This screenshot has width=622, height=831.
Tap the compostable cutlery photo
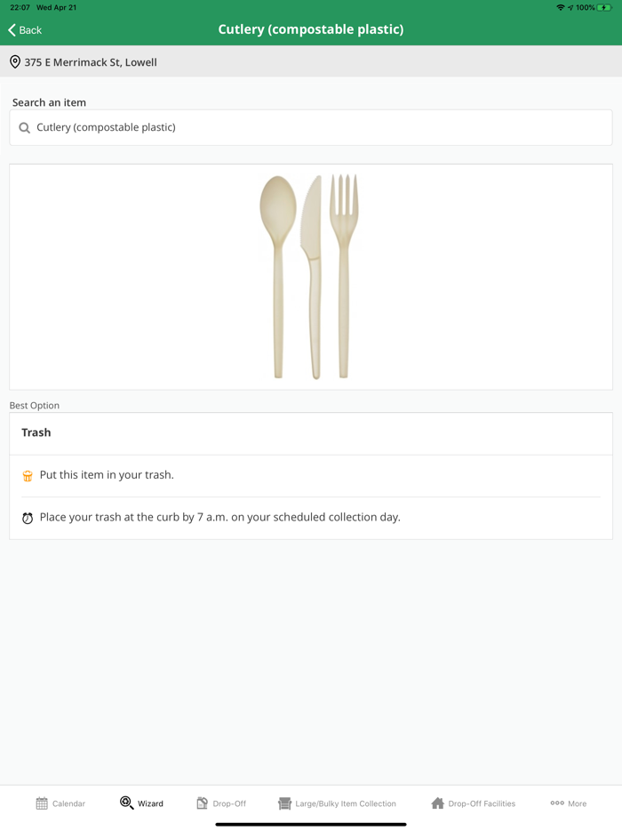tap(310, 277)
